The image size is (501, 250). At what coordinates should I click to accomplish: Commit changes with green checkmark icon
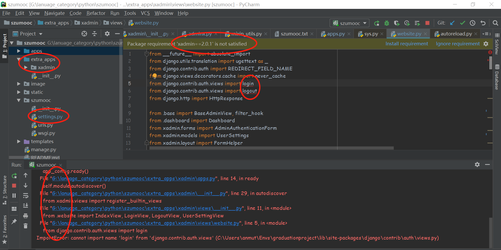tap(462, 23)
